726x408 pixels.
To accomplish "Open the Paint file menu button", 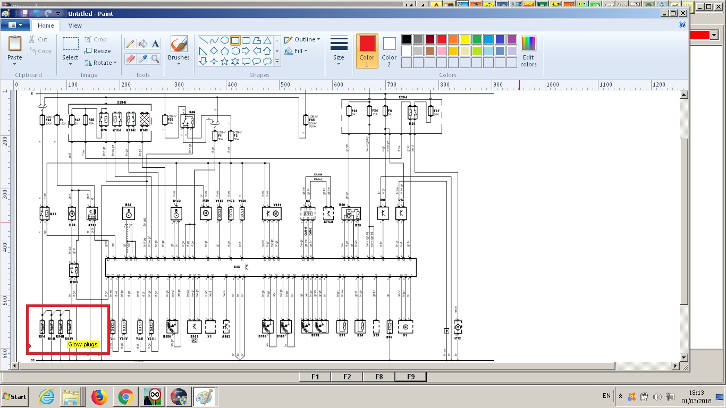I will pos(15,25).
